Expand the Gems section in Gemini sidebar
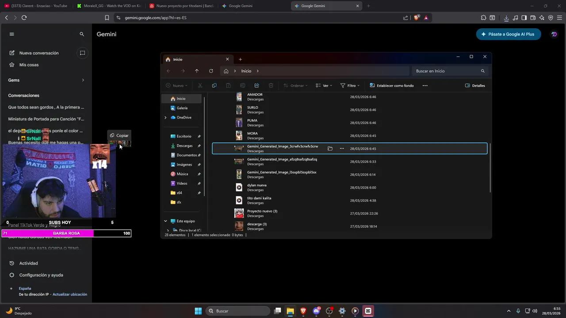This screenshot has height=318, width=566. coord(83,80)
